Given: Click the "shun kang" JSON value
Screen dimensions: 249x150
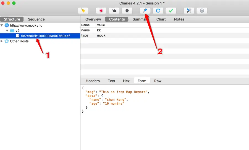Looking at the screenshot, I should [x=116, y=100].
